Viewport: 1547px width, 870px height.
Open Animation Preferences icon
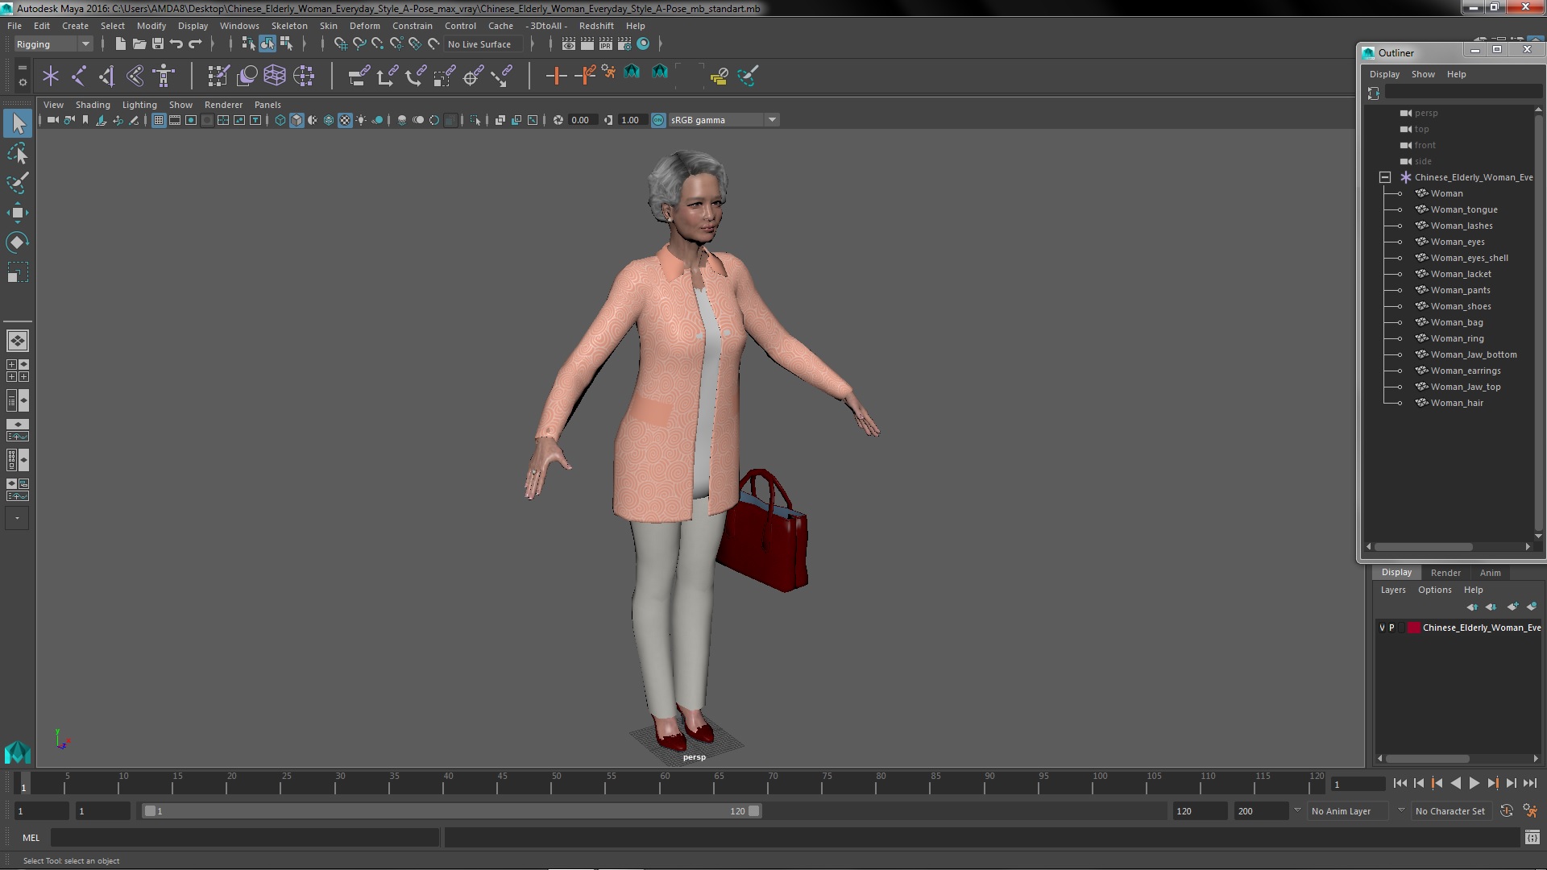[x=1530, y=811]
